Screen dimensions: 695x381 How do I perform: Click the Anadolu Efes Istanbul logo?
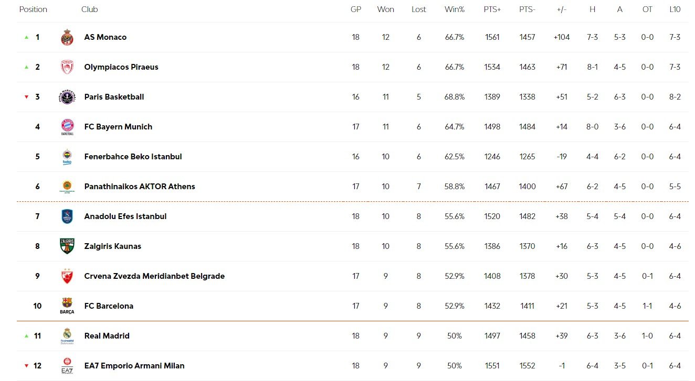pyautogui.click(x=67, y=216)
